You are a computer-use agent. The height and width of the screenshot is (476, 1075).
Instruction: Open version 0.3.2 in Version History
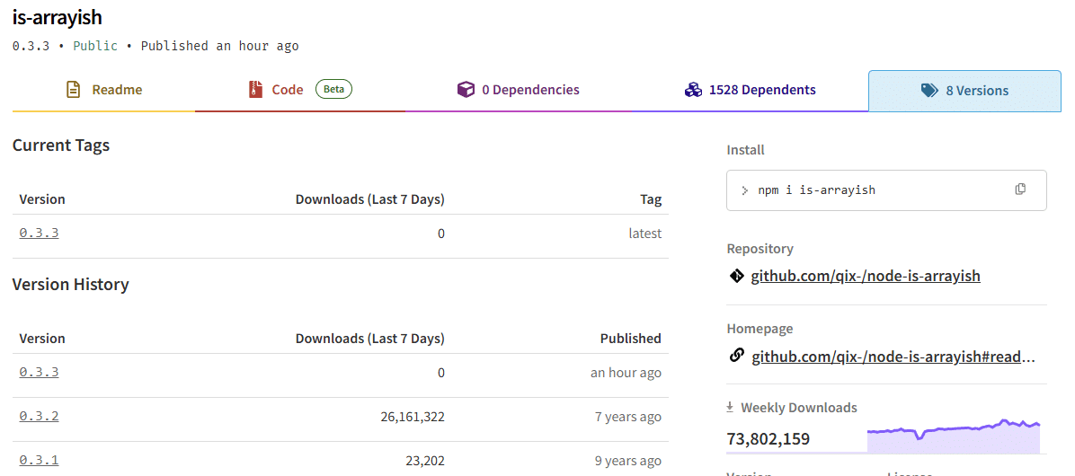39,417
